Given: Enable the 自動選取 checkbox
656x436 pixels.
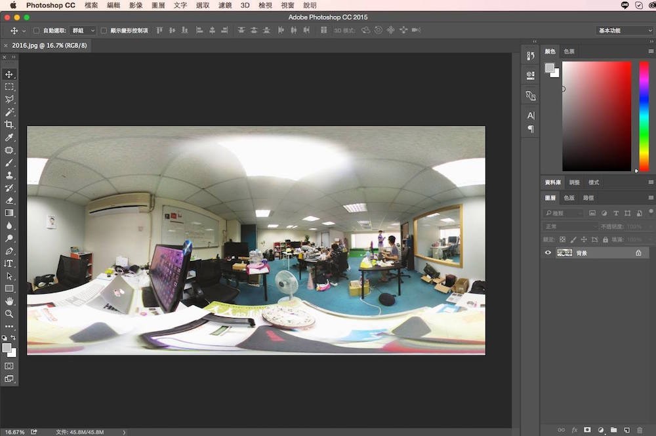Looking at the screenshot, I should 37,31.
